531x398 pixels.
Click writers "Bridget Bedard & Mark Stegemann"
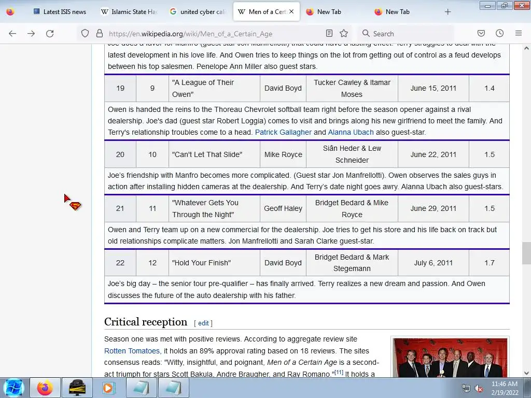[x=352, y=263]
